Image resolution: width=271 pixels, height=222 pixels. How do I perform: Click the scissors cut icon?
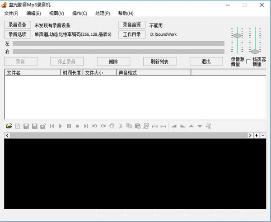point(121,126)
